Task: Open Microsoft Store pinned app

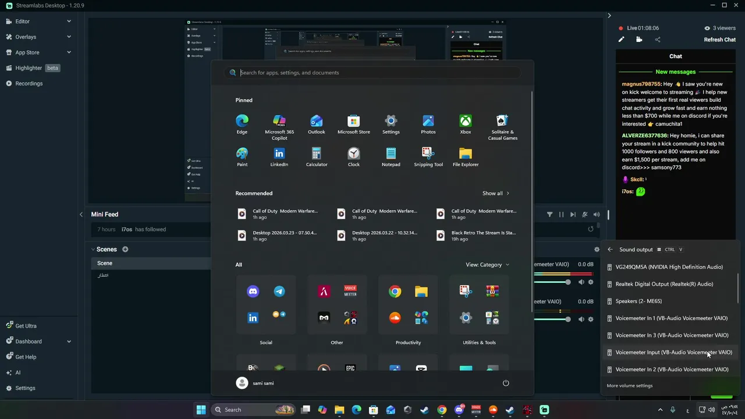Action: tap(354, 125)
